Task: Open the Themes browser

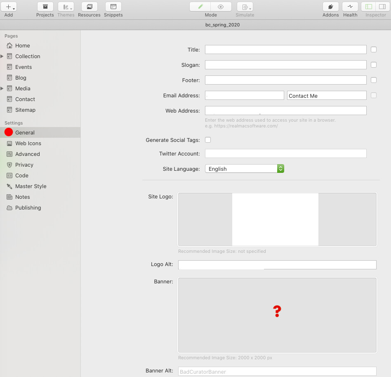Action: [x=66, y=7]
